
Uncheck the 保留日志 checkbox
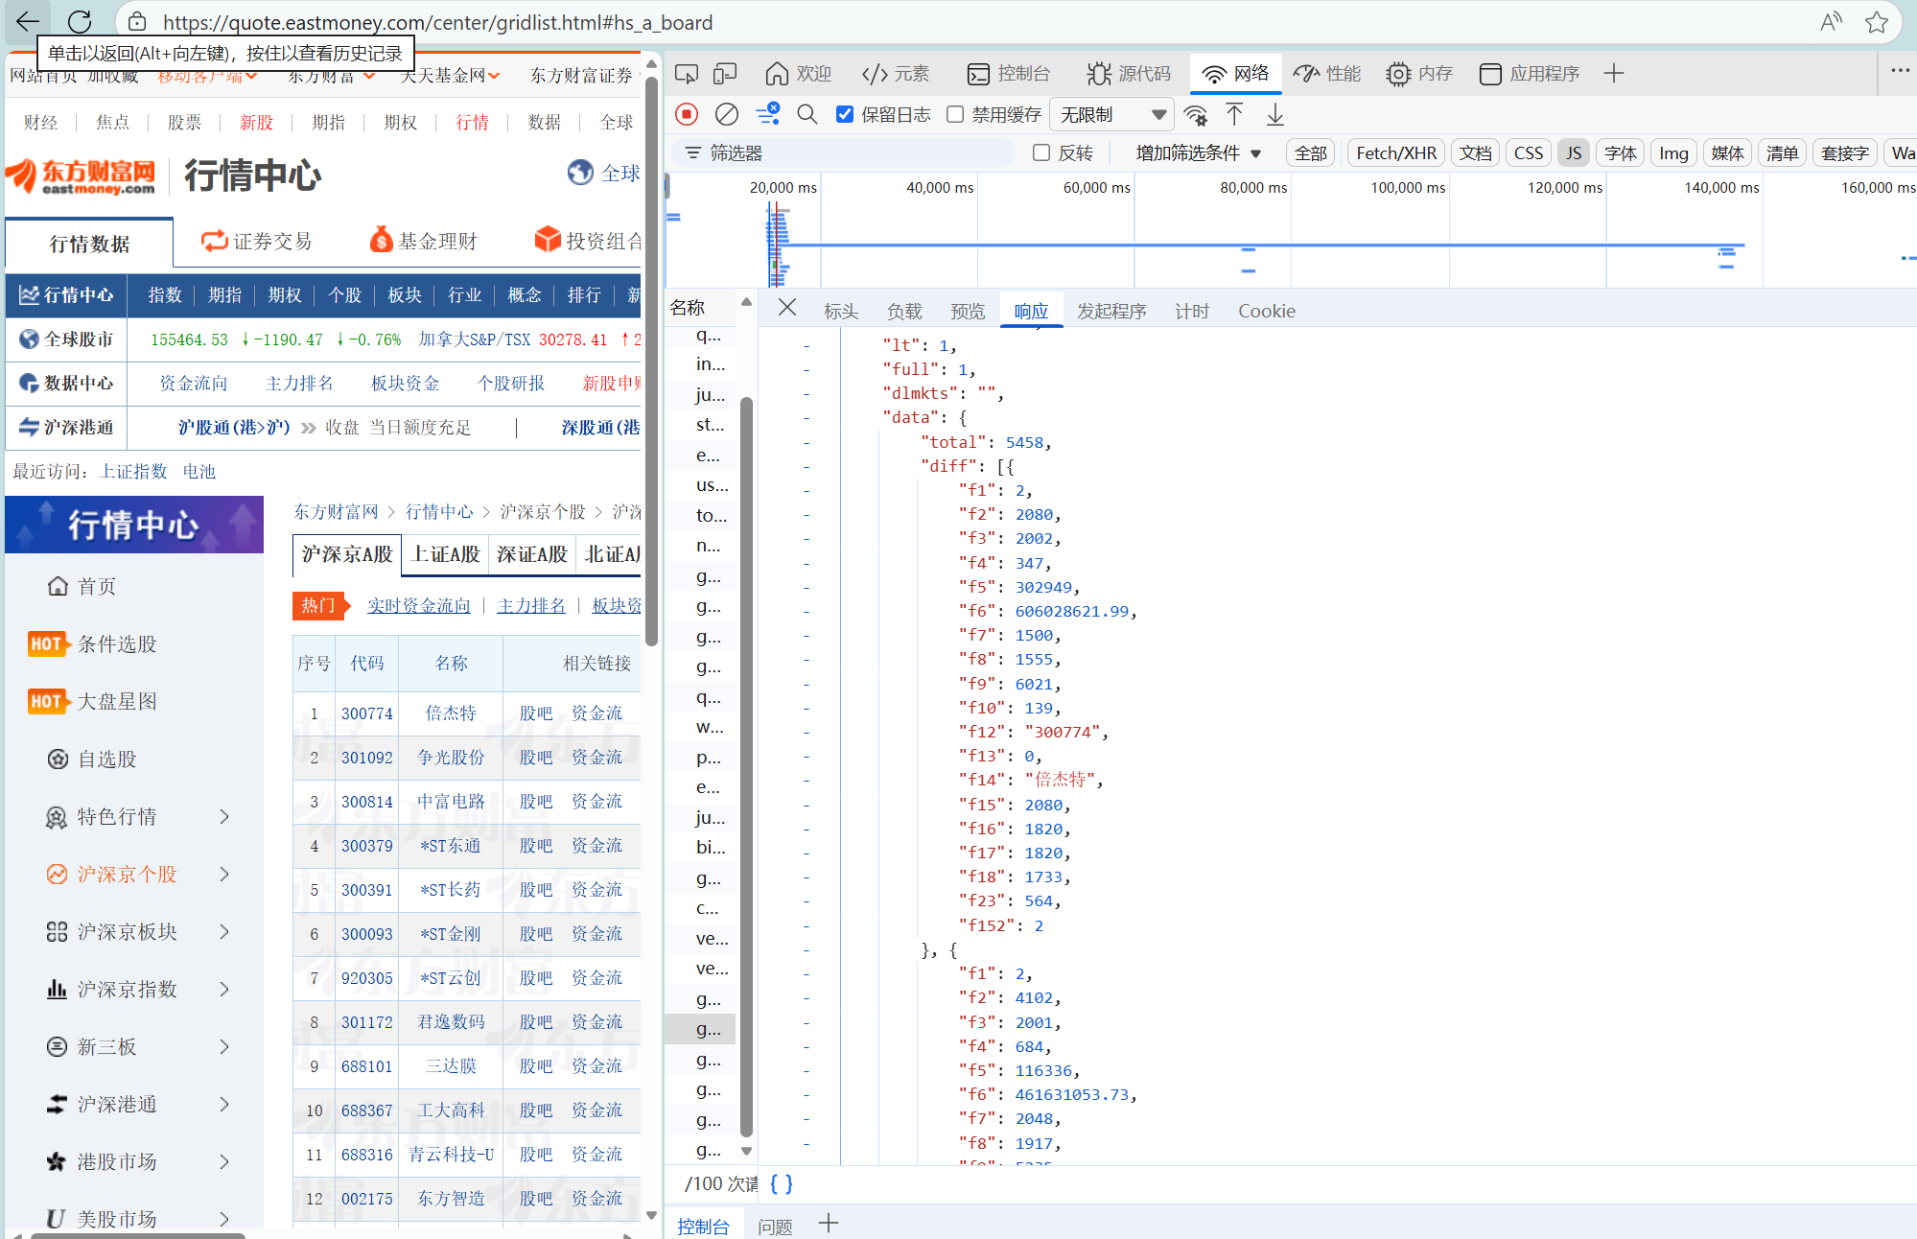point(845,115)
